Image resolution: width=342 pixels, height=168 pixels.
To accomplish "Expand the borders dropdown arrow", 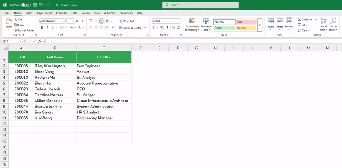I will pyautogui.click(x=66, y=28).
